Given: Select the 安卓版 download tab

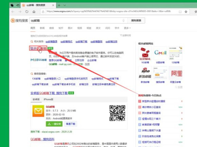Looking at the screenshot, I should 36,99.
